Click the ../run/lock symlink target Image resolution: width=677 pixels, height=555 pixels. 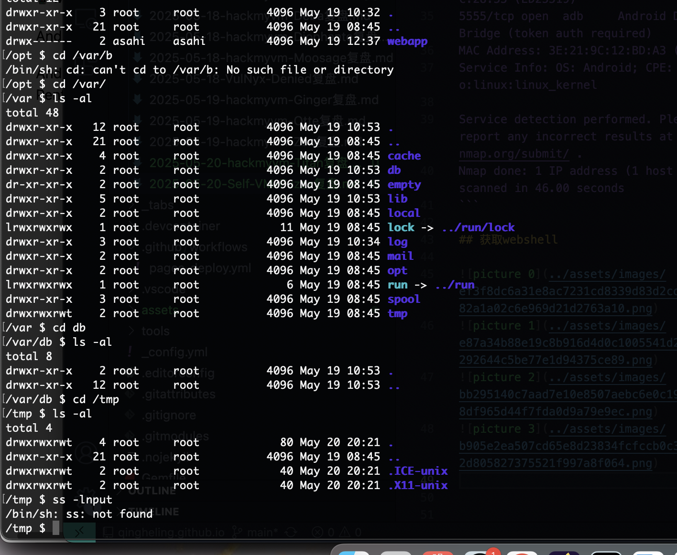[x=478, y=227]
